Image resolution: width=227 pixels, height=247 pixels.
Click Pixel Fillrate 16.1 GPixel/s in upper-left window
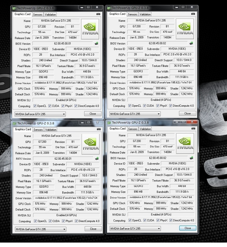43,66
